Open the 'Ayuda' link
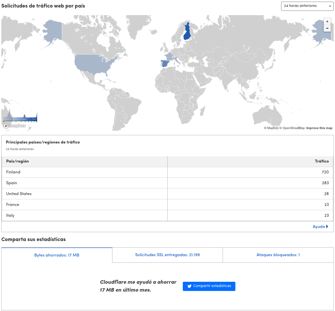The width and height of the screenshot is (335, 311). point(319,226)
